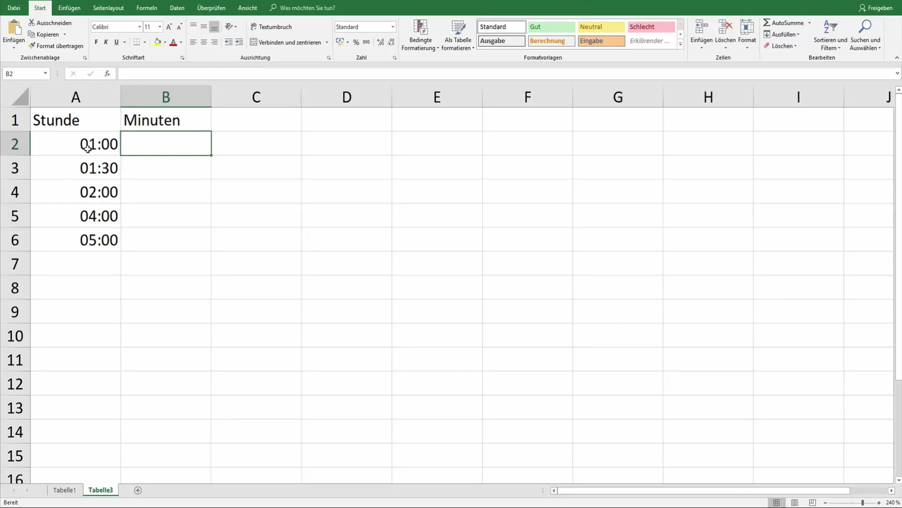Open the Datei menu

14,8
